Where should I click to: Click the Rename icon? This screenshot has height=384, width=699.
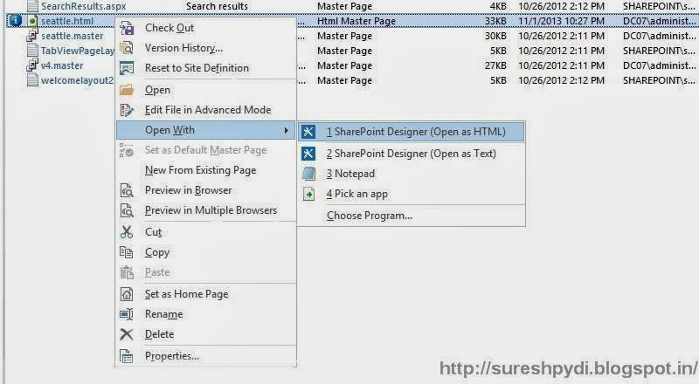tap(127, 314)
